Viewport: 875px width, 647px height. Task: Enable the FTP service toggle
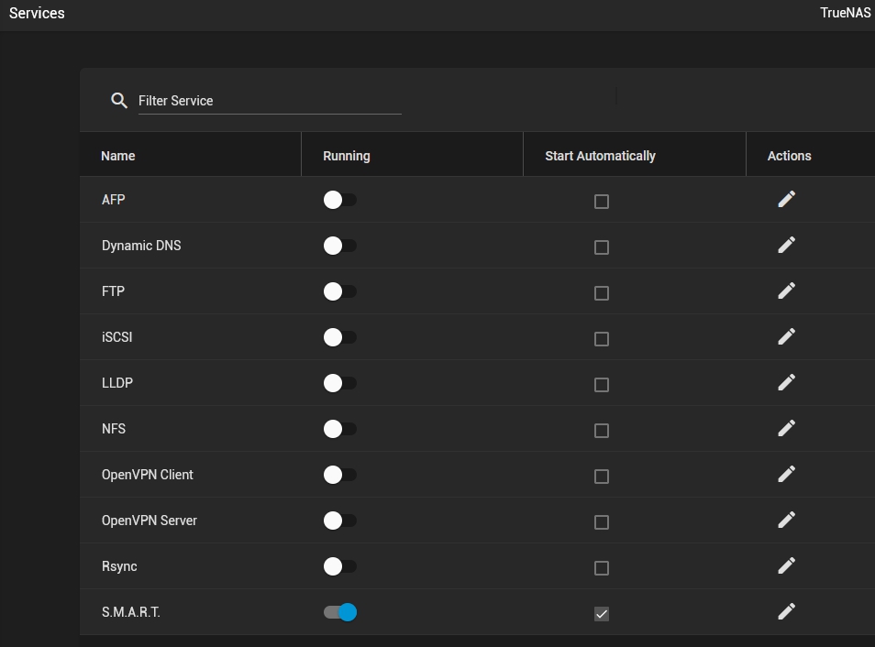pos(340,291)
